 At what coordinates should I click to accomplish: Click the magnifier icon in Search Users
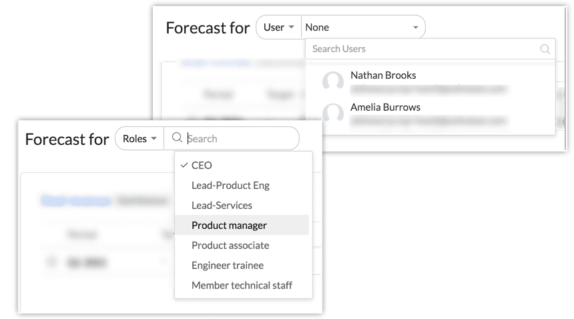545,49
